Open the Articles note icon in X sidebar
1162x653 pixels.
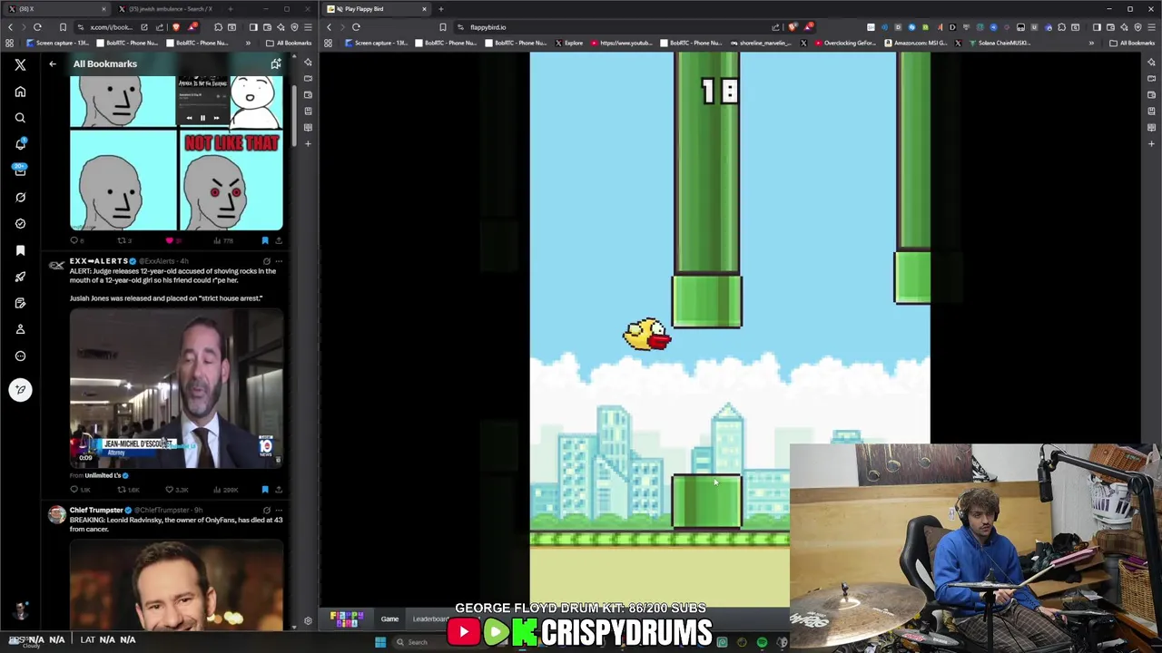click(x=20, y=303)
